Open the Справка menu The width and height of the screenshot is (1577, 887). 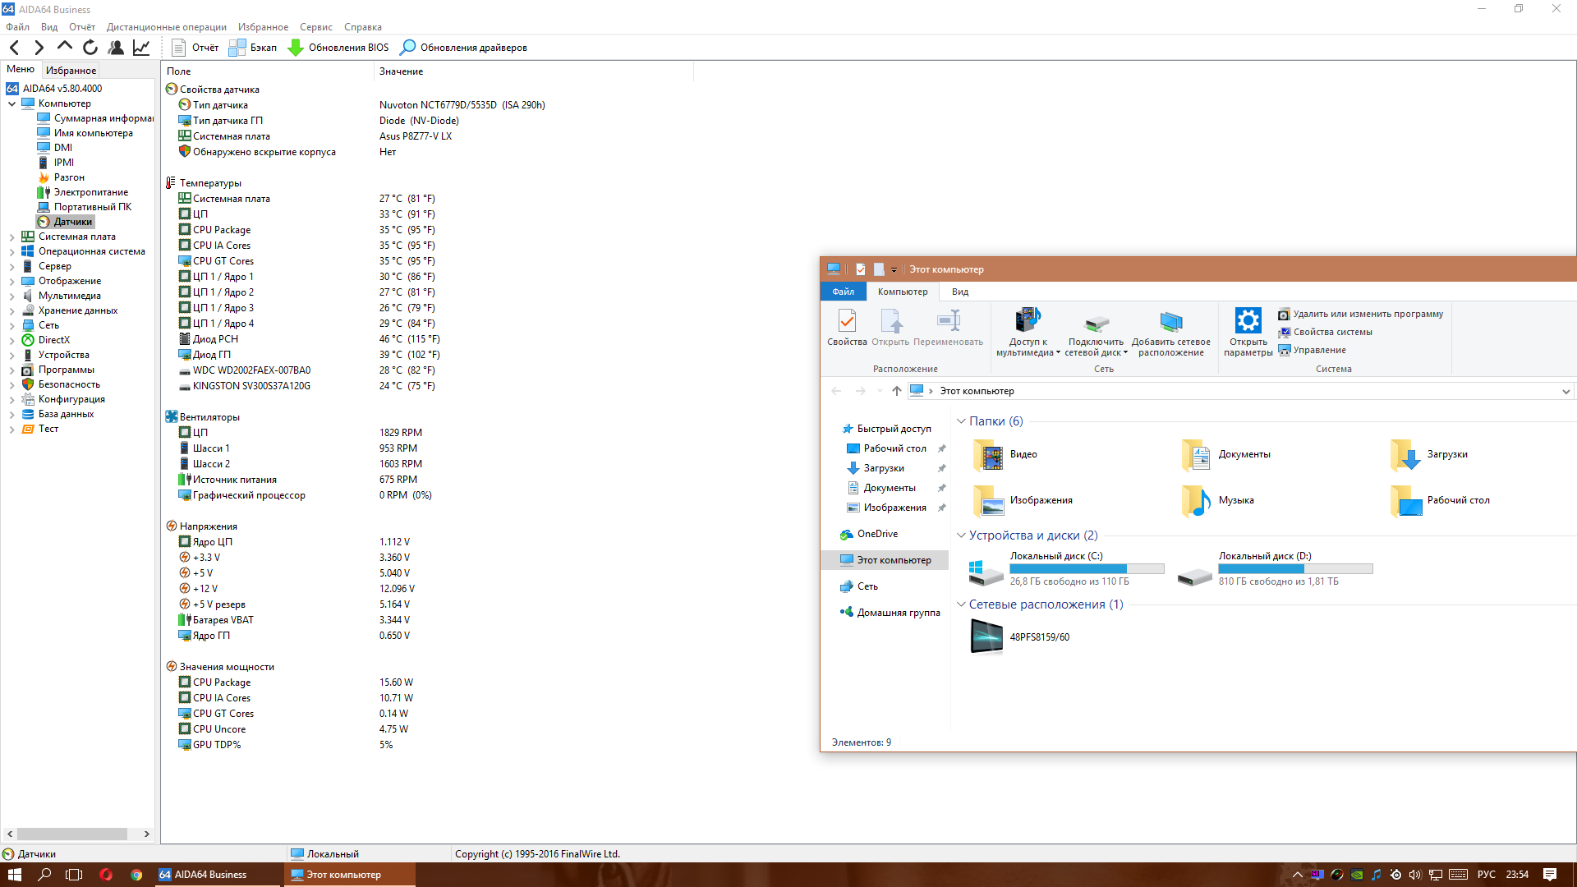(x=363, y=27)
